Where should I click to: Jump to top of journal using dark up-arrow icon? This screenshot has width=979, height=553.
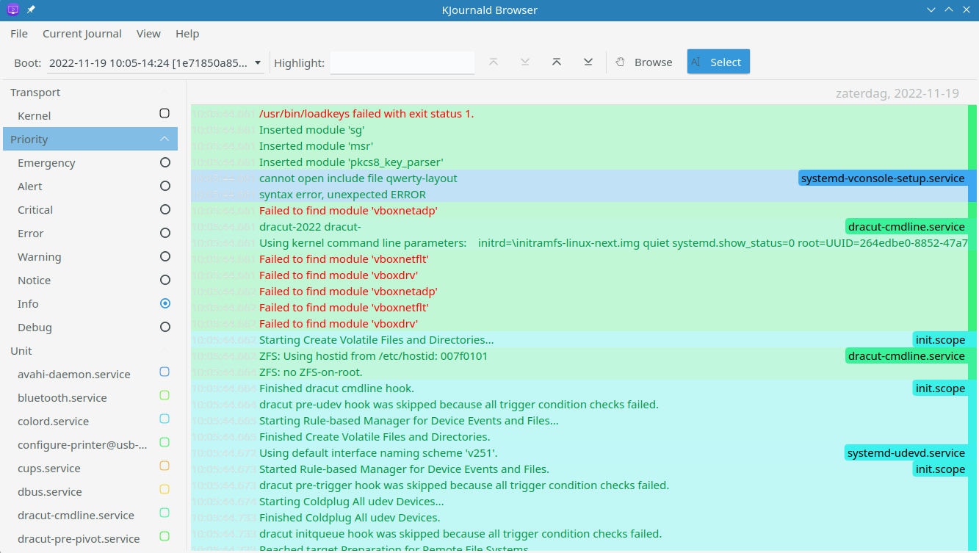(557, 62)
